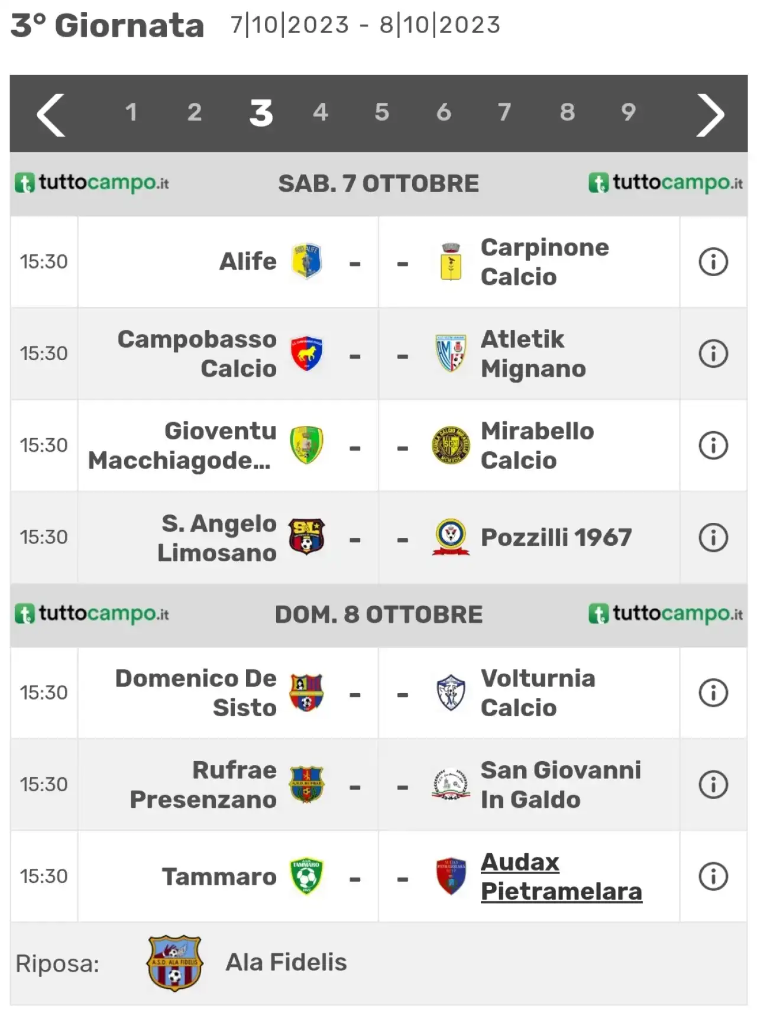Open the Volturnia Calcio team name

(x=538, y=693)
